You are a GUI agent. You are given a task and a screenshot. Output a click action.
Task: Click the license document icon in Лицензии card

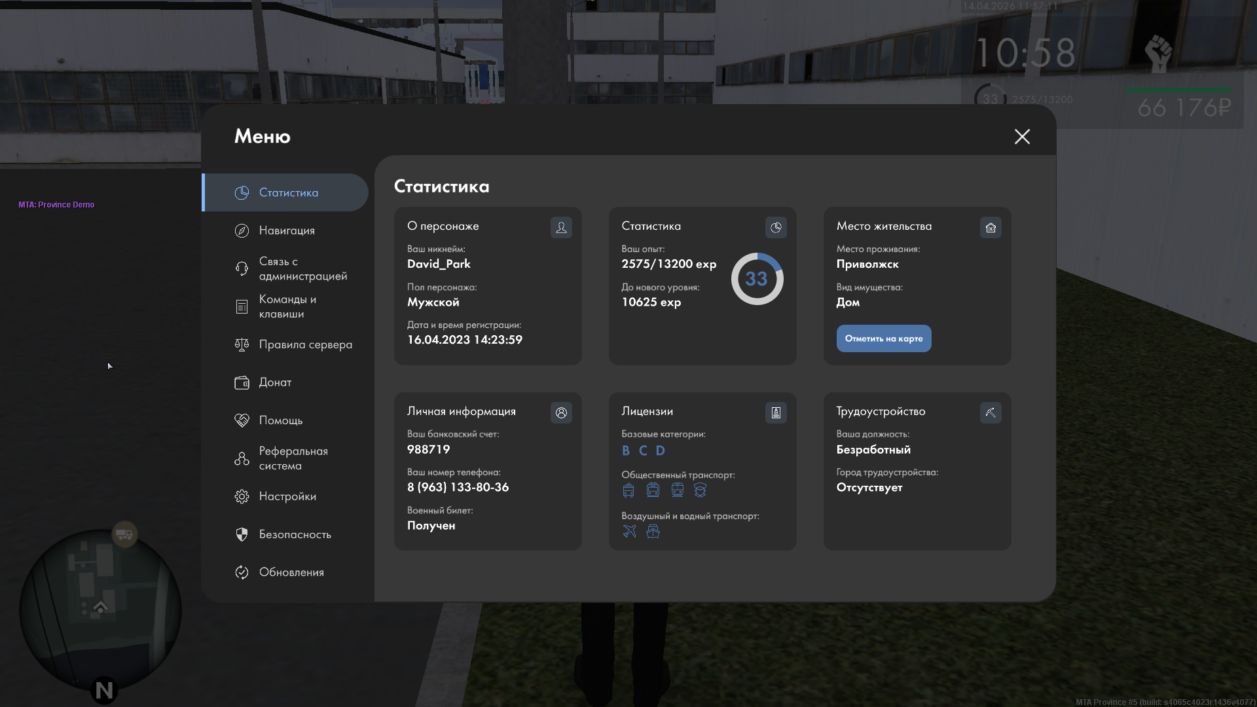(776, 412)
